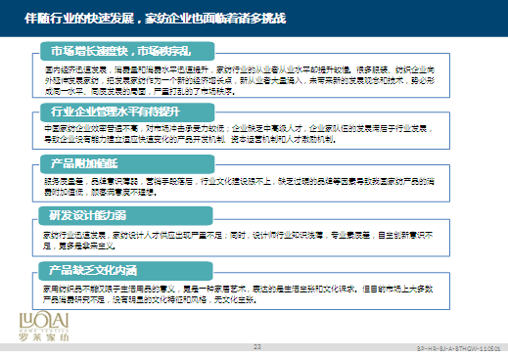Viewport: 508px width, 358px height.
Task: Click the 产品附加值低 heading label
Action: (127, 164)
